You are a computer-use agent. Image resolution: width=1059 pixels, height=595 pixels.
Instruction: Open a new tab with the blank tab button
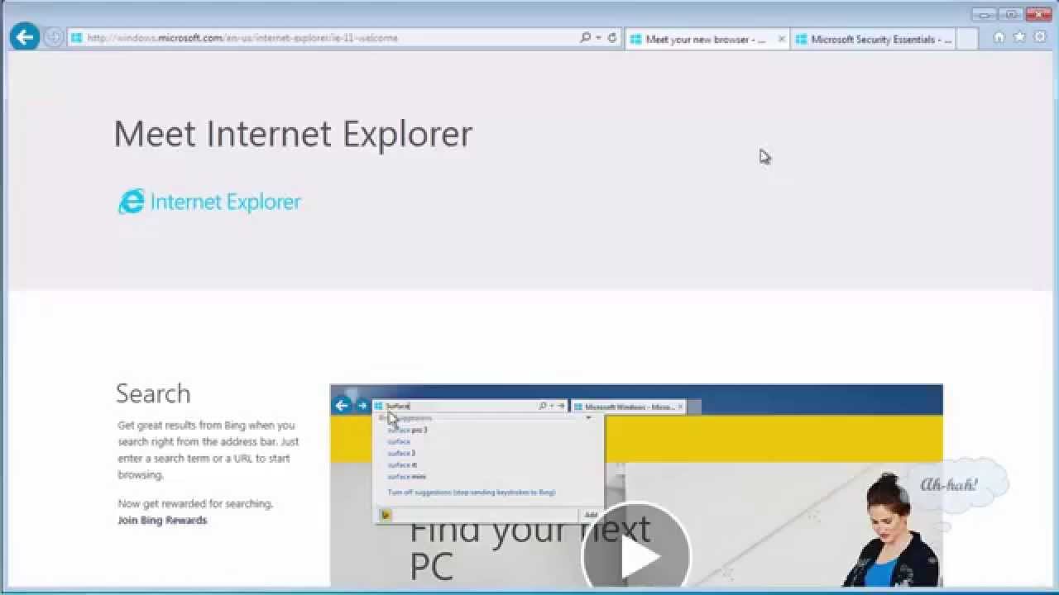(x=967, y=39)
